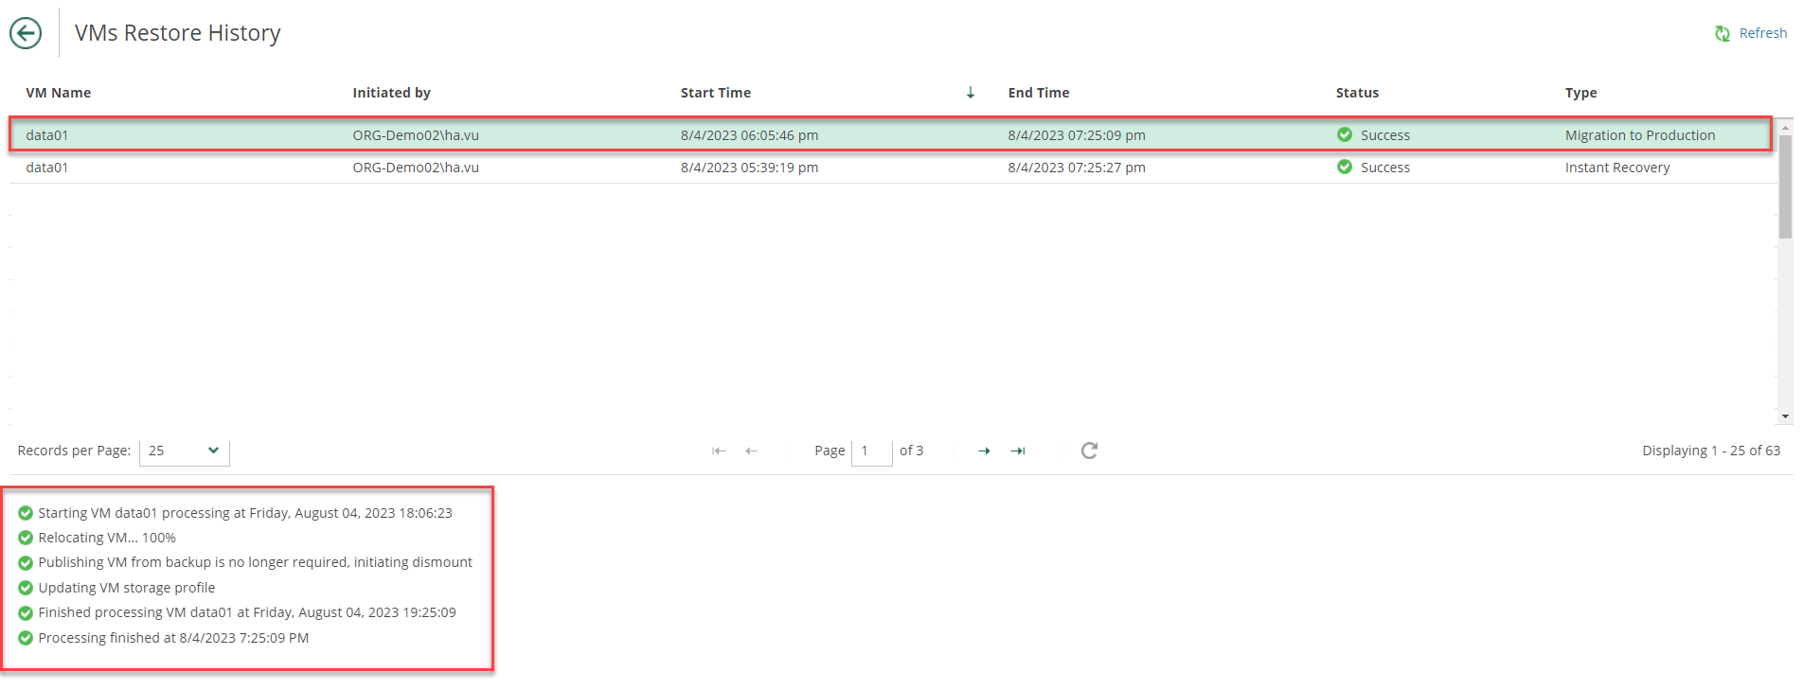Image resolution: width=1803 pixels, height=690 pixels.
Task: Sort by Initiated by column header
Action: (391, 93)
